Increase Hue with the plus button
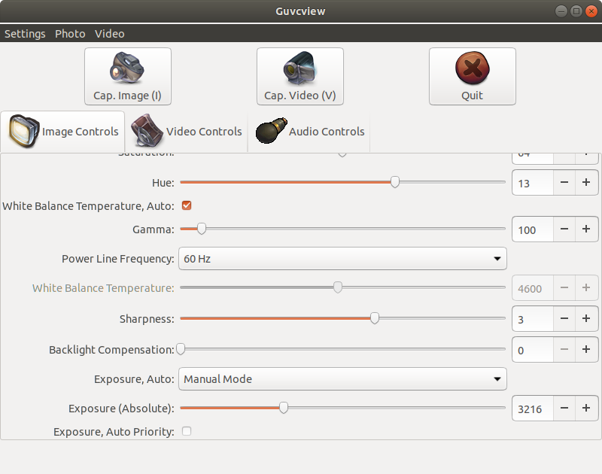The width and height of the screenshot is (602, 474). (586, 182)
